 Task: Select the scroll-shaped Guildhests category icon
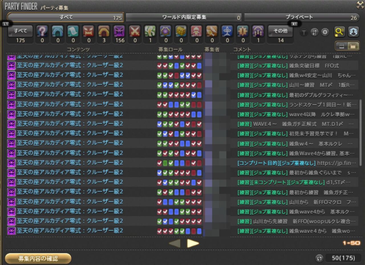(73, 31)
